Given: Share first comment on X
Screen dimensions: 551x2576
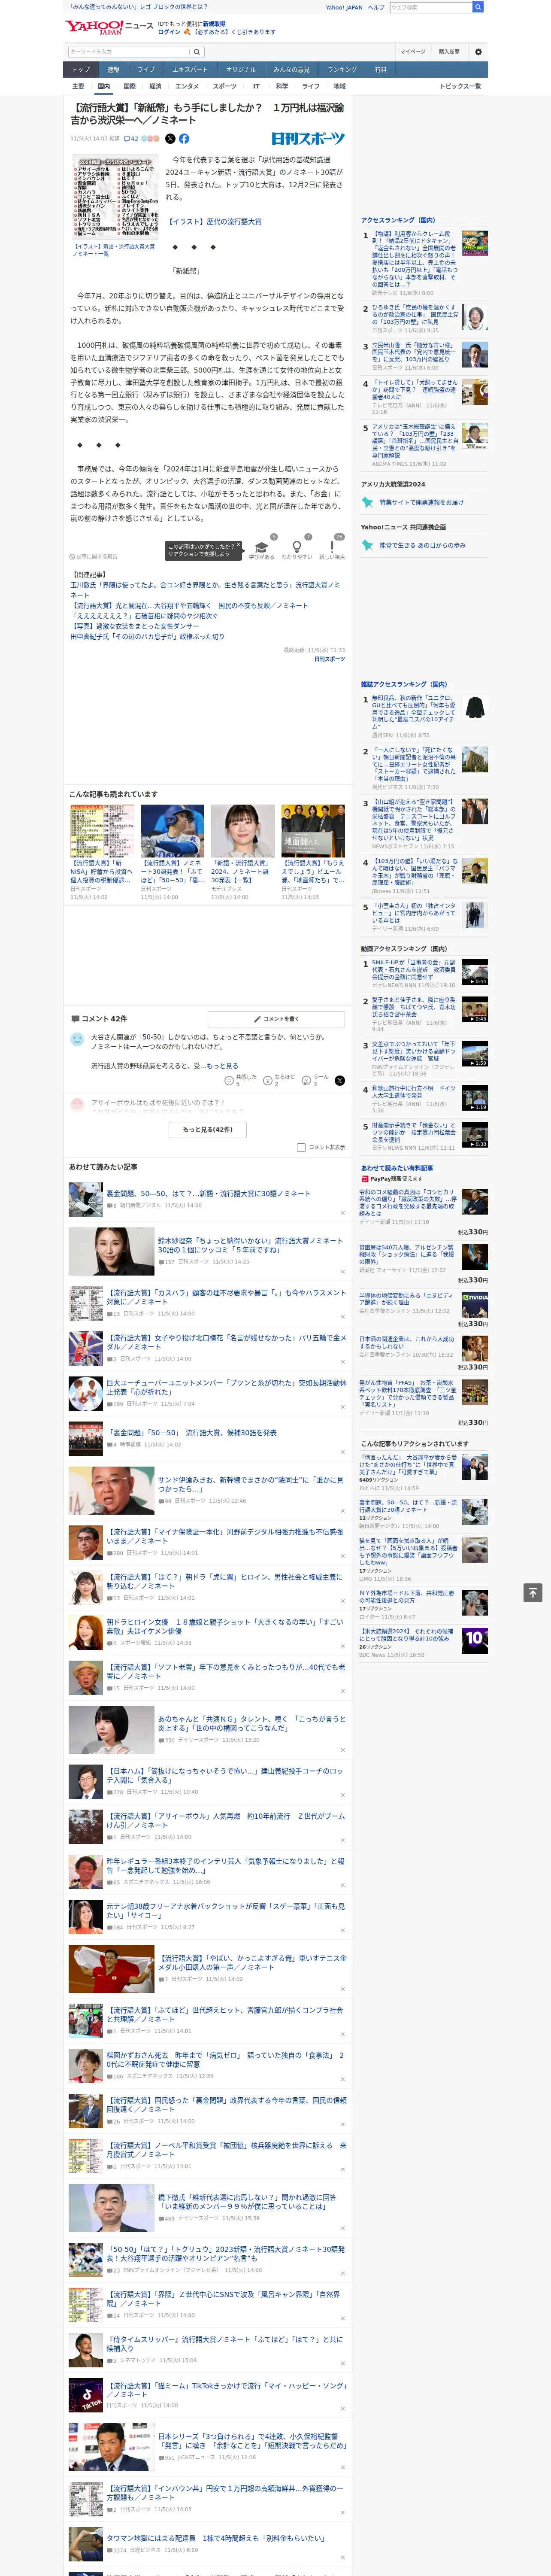Looking at the screenshot, I should pyautogui.click(x=339, y=1080).
